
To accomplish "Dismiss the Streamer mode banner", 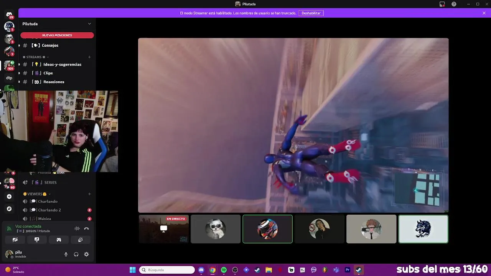I will (x=484, y=13).
